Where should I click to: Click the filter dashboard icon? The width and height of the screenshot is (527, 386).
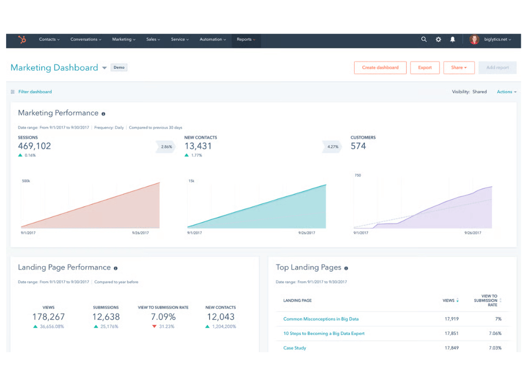[12, 91]
